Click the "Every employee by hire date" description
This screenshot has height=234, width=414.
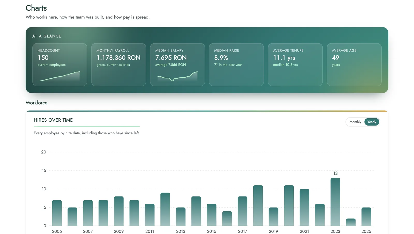click(x=87, y=133)
